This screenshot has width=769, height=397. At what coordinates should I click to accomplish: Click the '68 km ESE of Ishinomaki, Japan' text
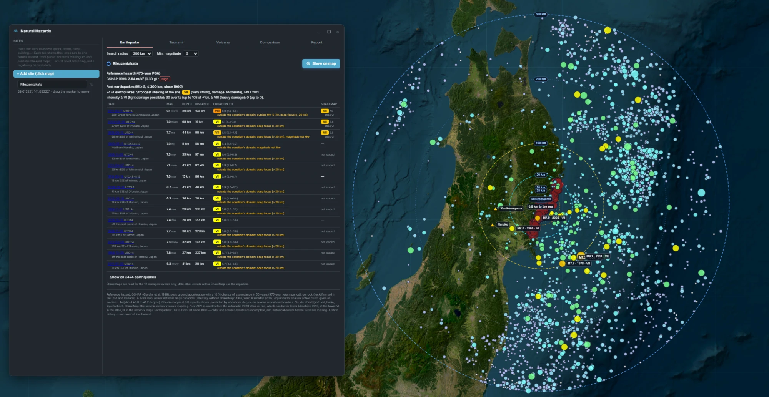(x=131, y=137)
